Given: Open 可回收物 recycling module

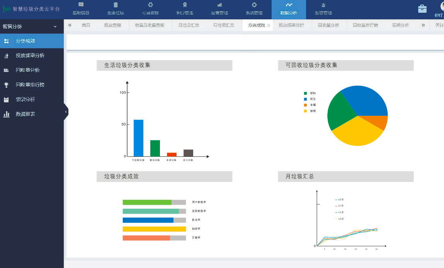Looking at the screenshot, I should [150, 5].
